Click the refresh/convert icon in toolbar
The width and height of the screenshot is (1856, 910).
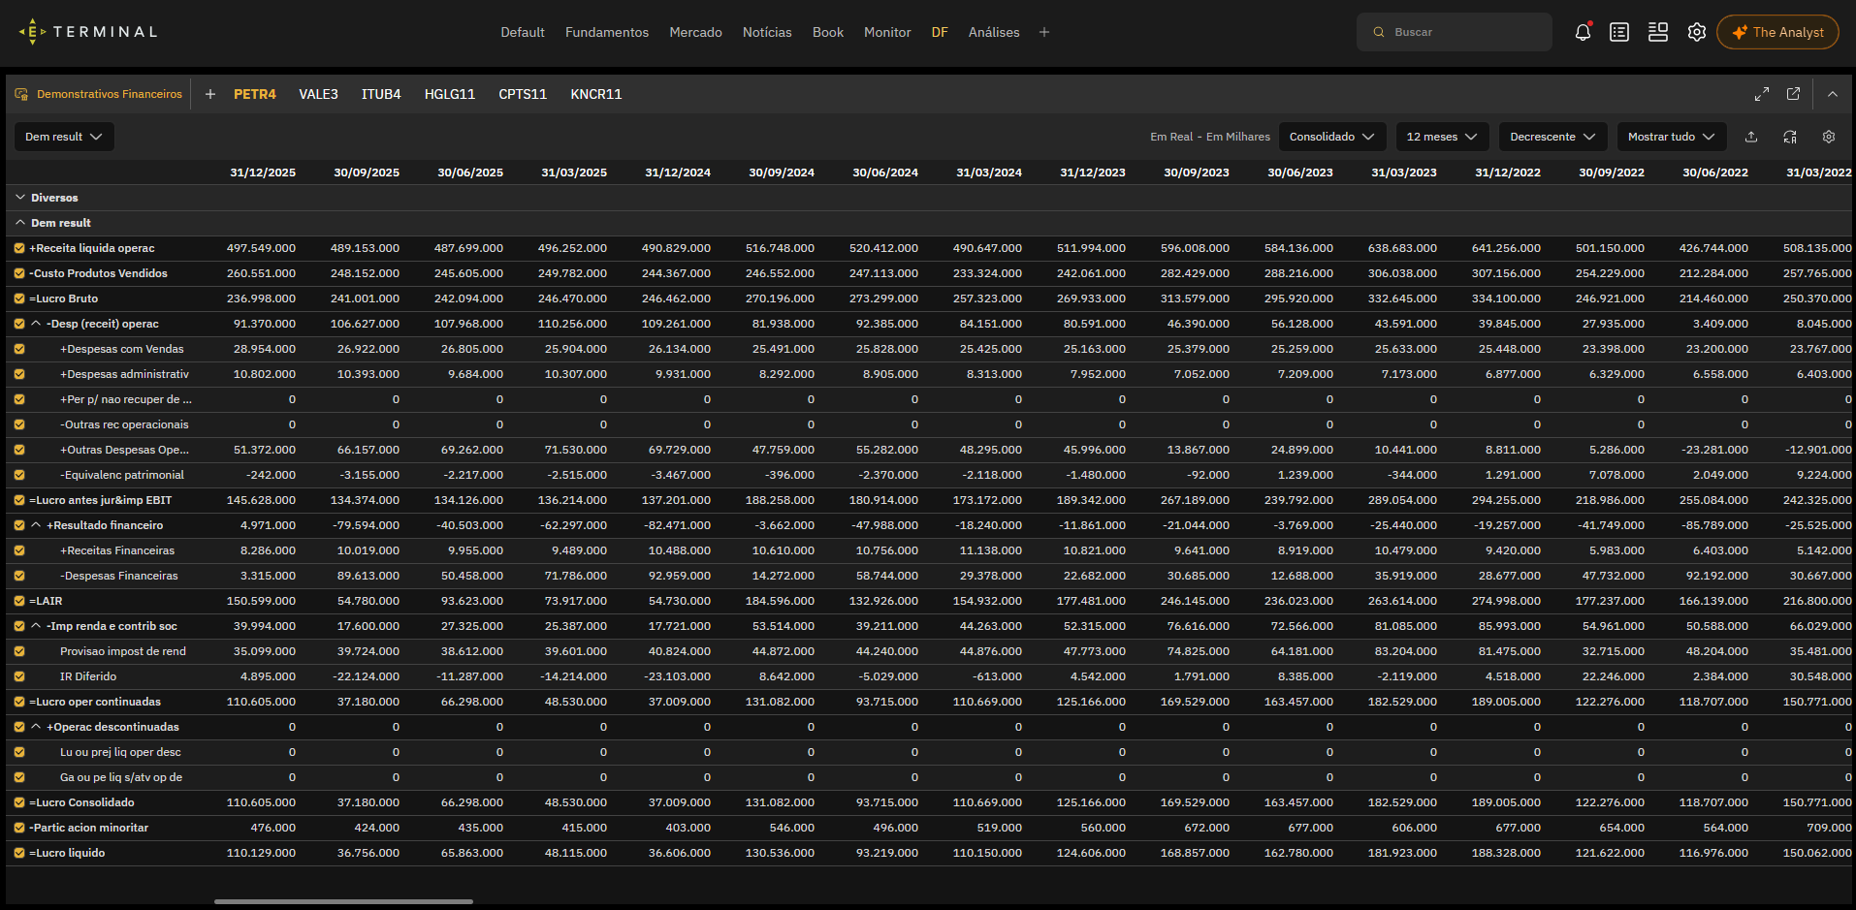click(1790, 137)
